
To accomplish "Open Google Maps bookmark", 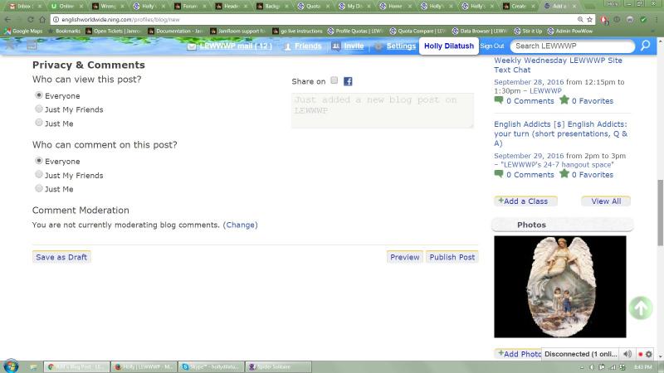I will tap(24, 31).
